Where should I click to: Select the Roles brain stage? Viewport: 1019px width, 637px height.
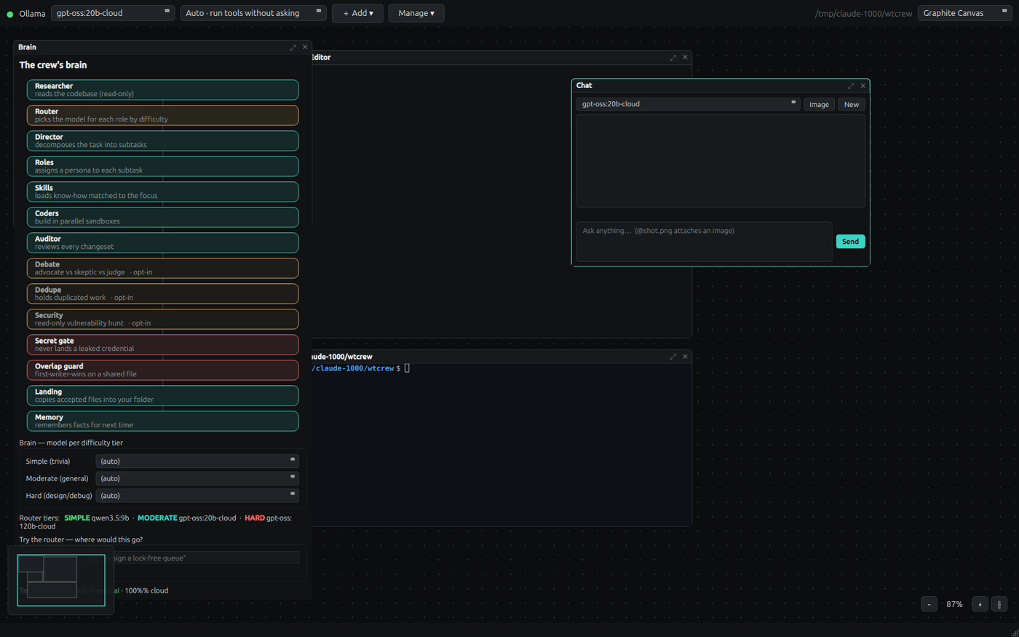[163, 166]
